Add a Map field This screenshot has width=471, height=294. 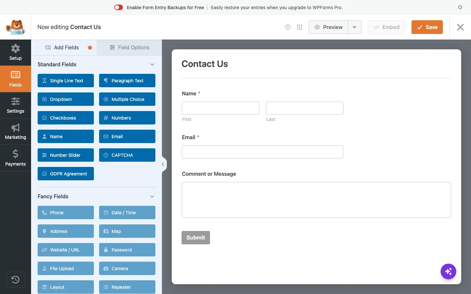tap(127, 231)
